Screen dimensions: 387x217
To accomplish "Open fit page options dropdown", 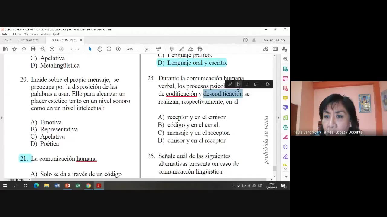I will [x=147, y=49].
